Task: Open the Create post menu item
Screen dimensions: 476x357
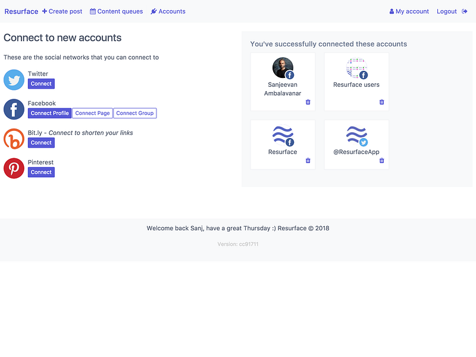Action: [x=62, y=11]
